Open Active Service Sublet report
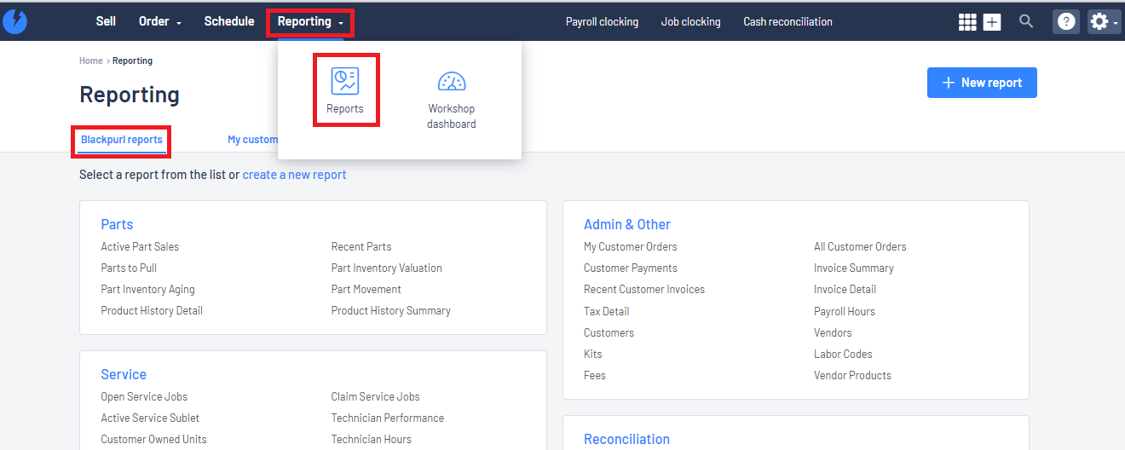 click(150, 418)
